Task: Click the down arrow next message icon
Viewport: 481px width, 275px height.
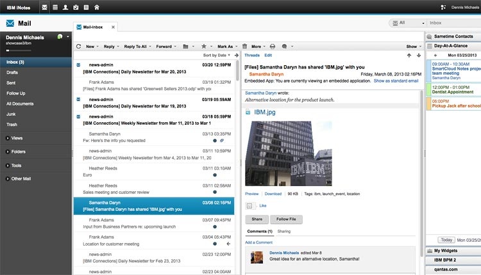Action: coord(419,56)
